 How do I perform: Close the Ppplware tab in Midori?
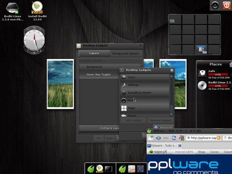pyautogui.click(x=180, y=146)
